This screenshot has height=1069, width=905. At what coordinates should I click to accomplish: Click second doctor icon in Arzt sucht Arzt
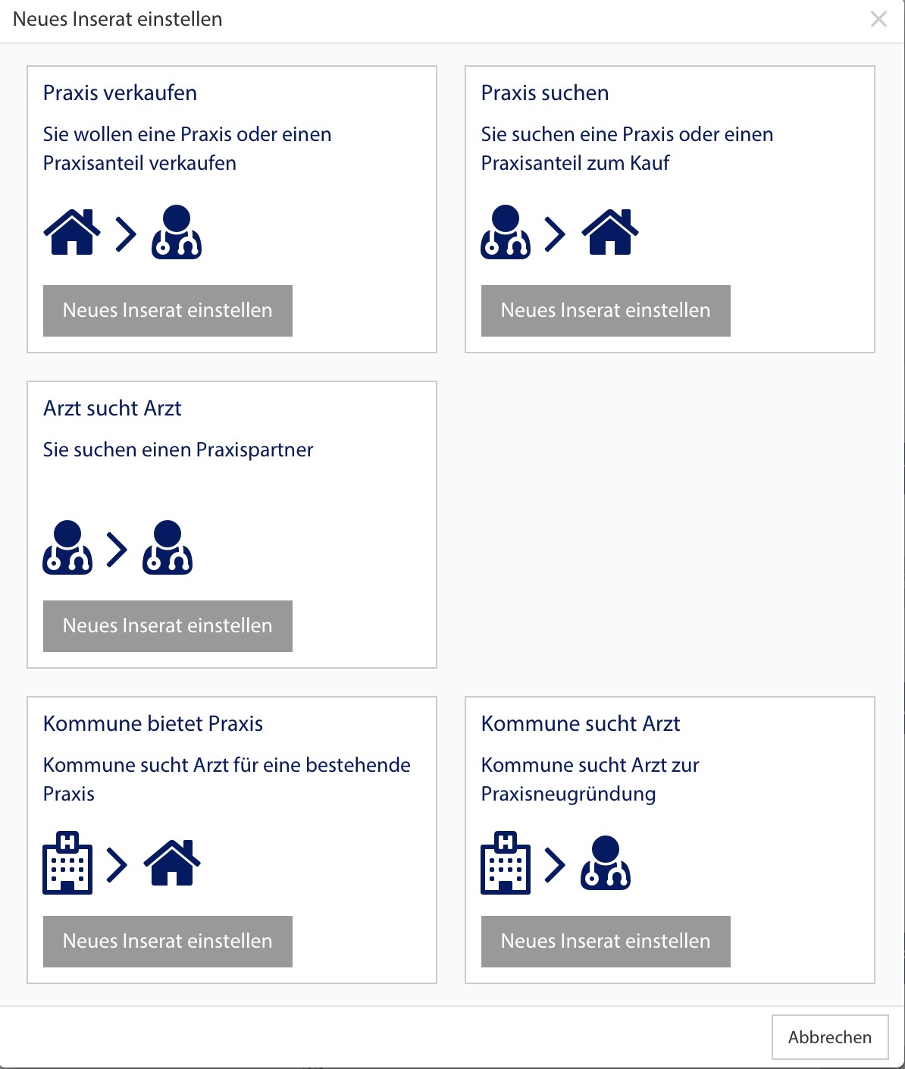coord(168,548)
